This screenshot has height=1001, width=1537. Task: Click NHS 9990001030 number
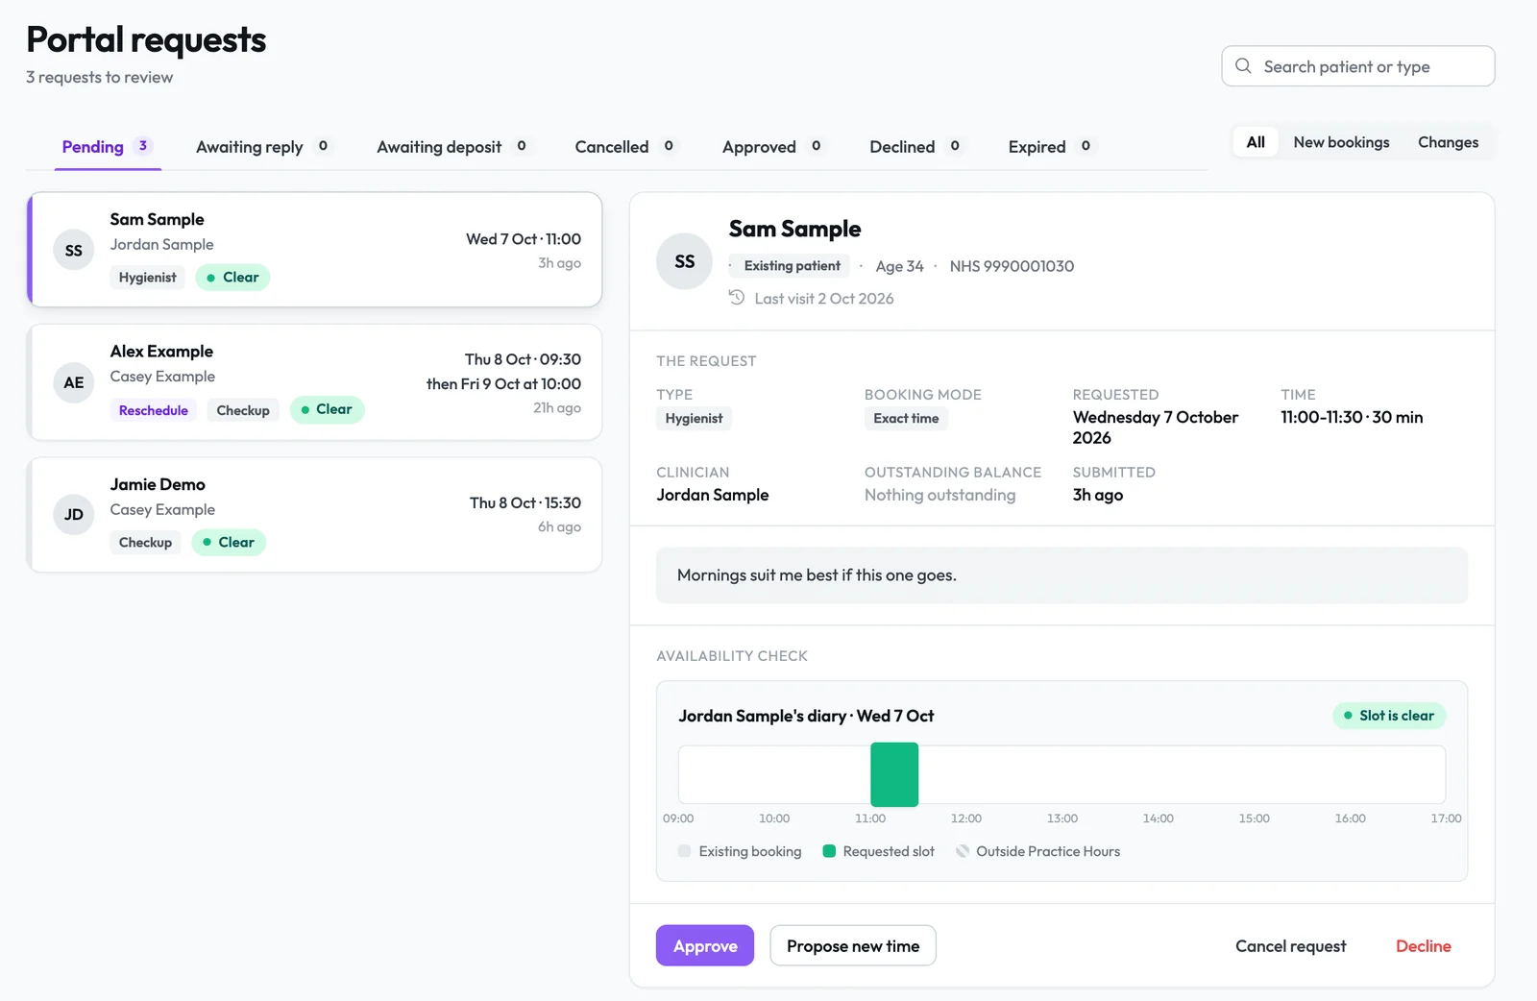1012,266
